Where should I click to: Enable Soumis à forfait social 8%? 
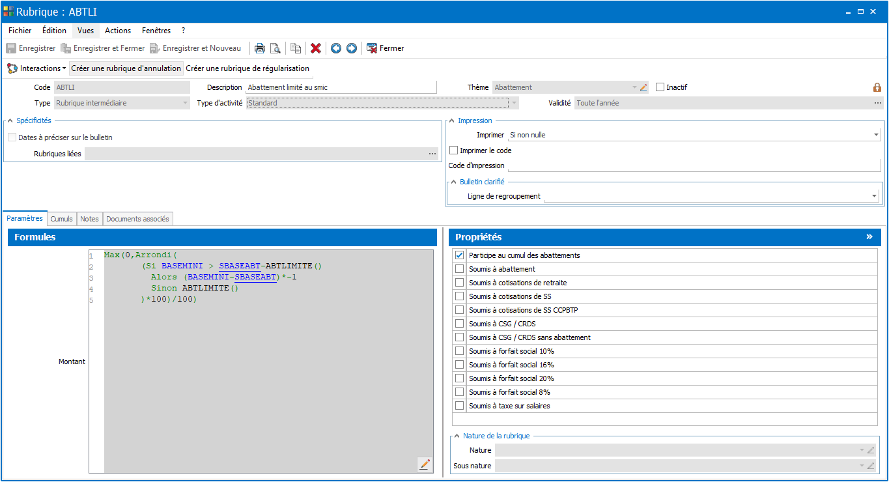pyautogui.click(x=460, y=392)
